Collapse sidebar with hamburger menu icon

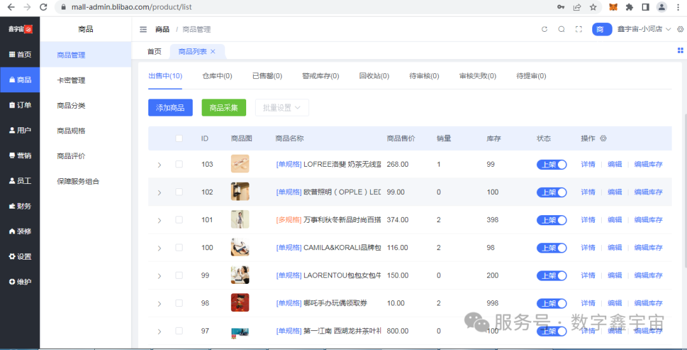coord(143,29)
